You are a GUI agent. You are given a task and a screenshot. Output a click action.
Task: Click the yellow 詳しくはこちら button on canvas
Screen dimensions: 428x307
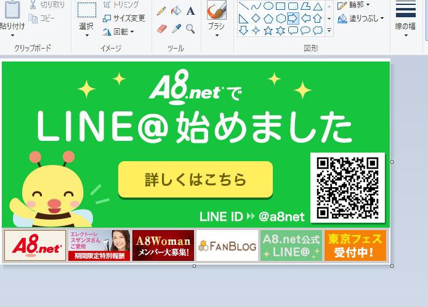[195, 180]
